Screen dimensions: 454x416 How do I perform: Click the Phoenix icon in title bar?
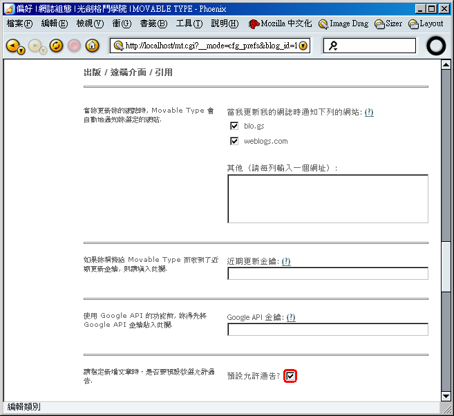(x=9, y=9)
